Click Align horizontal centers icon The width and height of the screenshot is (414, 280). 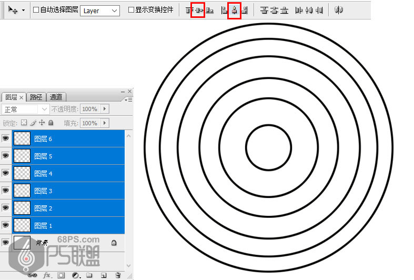tap(234, 11)
